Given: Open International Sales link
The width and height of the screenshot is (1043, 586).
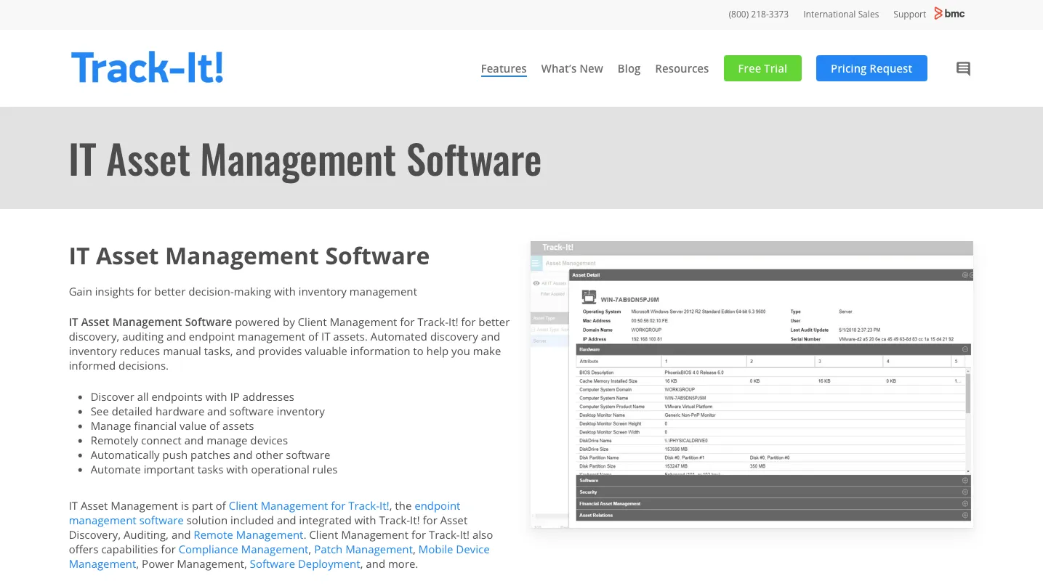Looking at the screenshot, I should point(841,14).
